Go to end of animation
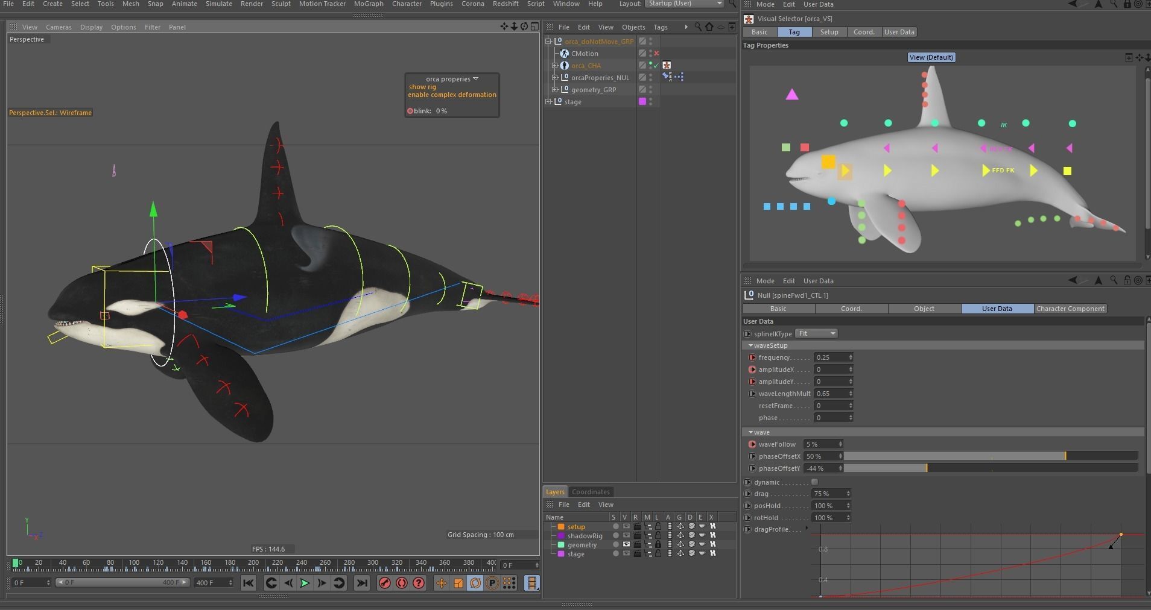The height and width of the screenshot is (610, 1151). point(361,583)
